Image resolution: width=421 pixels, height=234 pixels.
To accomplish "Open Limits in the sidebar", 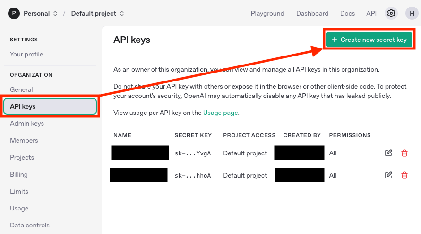I will click(x=19, y=191).
